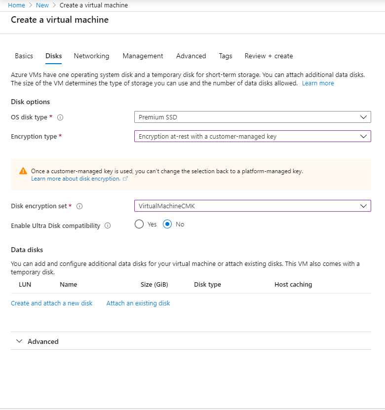Select No for Ultra Disk compatibility
The width and height of the screenshot is (385, 410).
point(167,224)
